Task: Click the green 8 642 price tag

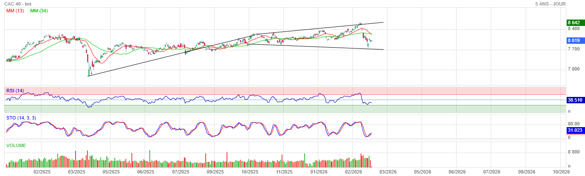Action: point(573,23)
